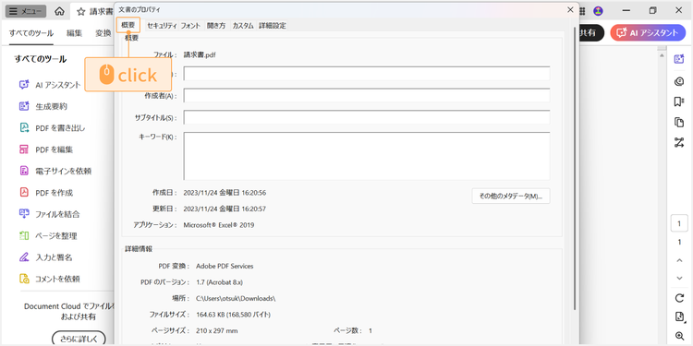
Task: Click the title input field
Action: pos(367,74)
